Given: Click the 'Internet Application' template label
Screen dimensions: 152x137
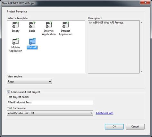Looking at the screenshot, I should [x=49, y=32].
